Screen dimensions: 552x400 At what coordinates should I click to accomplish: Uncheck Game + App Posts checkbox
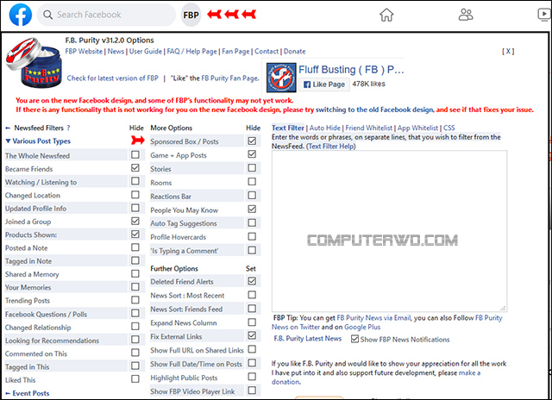click(252, 154)
